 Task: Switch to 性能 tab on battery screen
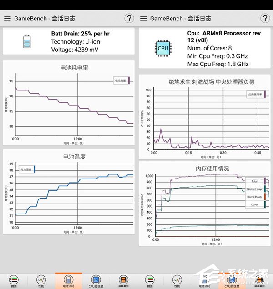[41, 281]
